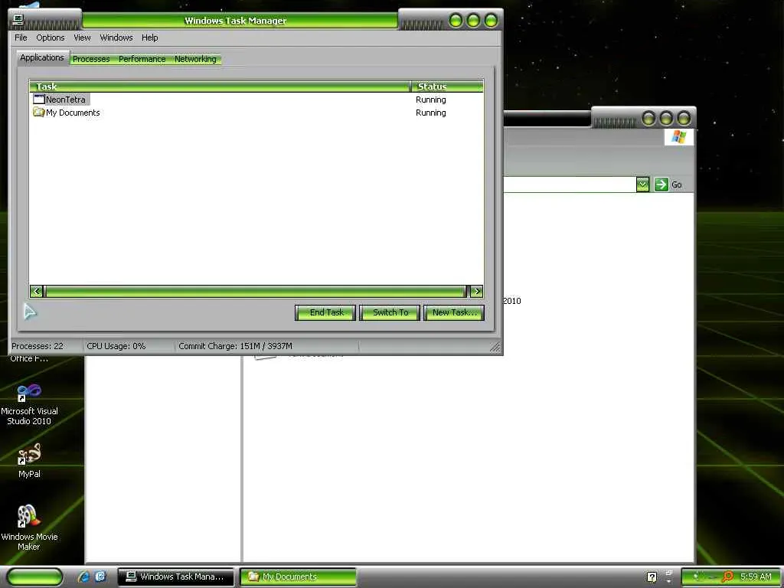Click the horizontal scrollbar left arrow
This screenshot has height=588, width=784.
(36, 291)
